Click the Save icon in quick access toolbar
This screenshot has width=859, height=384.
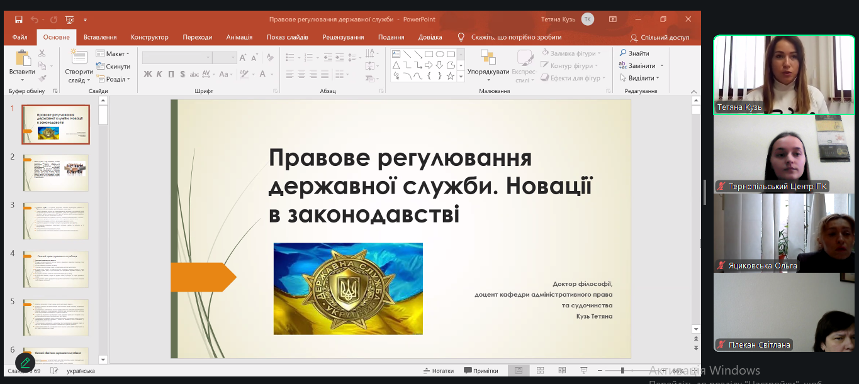pos(18,19)
